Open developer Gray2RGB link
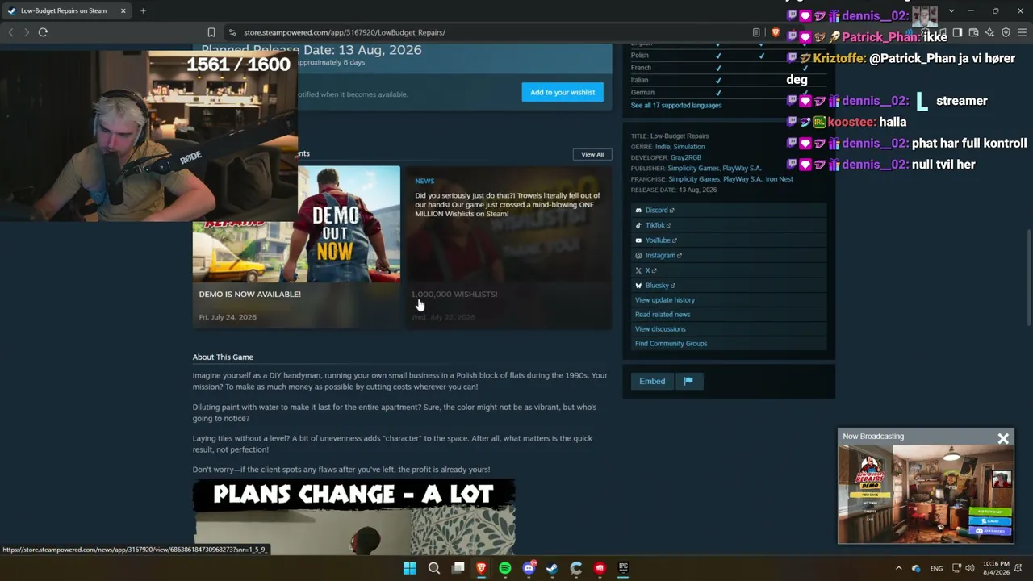1033x581 pixels. pos(686,157)
